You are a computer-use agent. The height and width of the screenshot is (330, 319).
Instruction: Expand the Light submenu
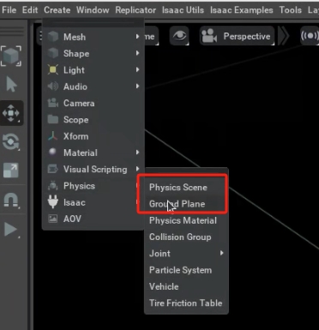93,70
